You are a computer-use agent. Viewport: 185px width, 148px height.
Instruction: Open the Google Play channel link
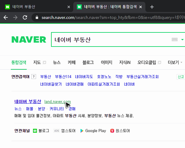[x=93, y=131]
